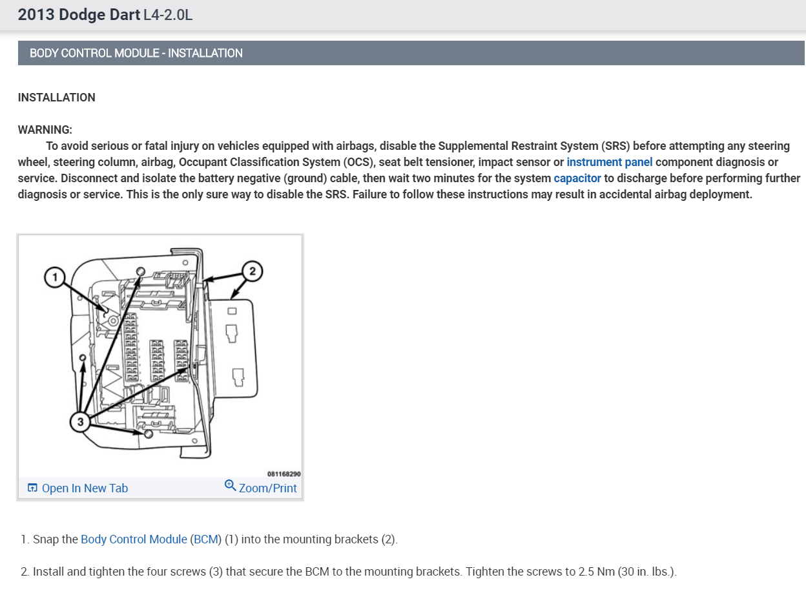Open the instrument panel hyperlink
This screenshot has width=806, height=595.
[610, 162]
